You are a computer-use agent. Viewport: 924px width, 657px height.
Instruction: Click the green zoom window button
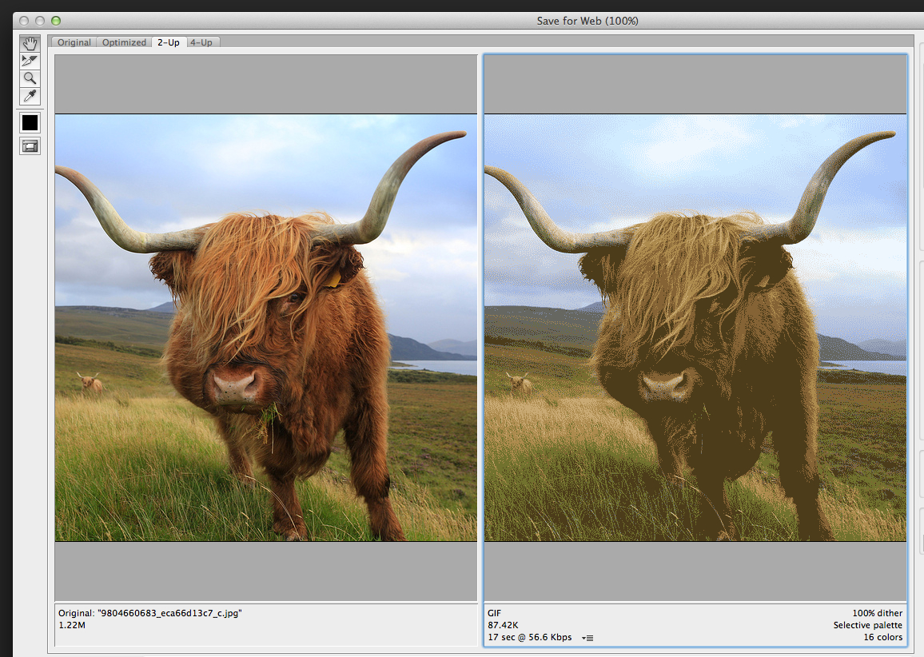pyautogui.click(x=55, y=21)
